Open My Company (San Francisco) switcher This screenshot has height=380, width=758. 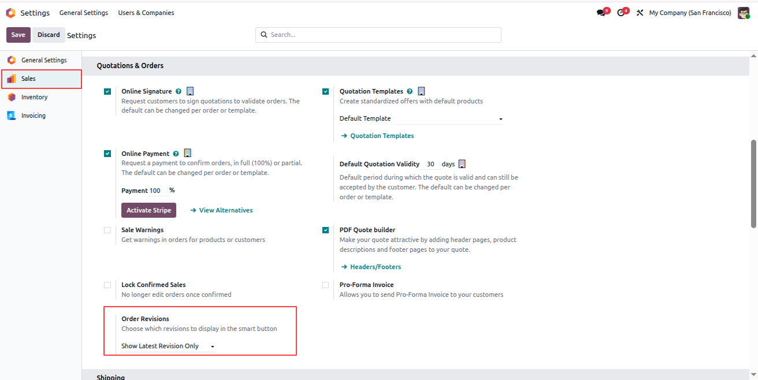pos(690,13)
